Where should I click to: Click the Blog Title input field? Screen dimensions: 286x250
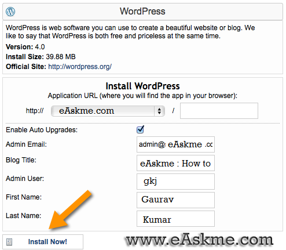pos(175,163)
